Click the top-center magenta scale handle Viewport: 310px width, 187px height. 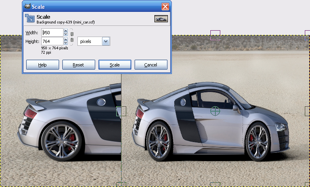click(x=215, y=35)
